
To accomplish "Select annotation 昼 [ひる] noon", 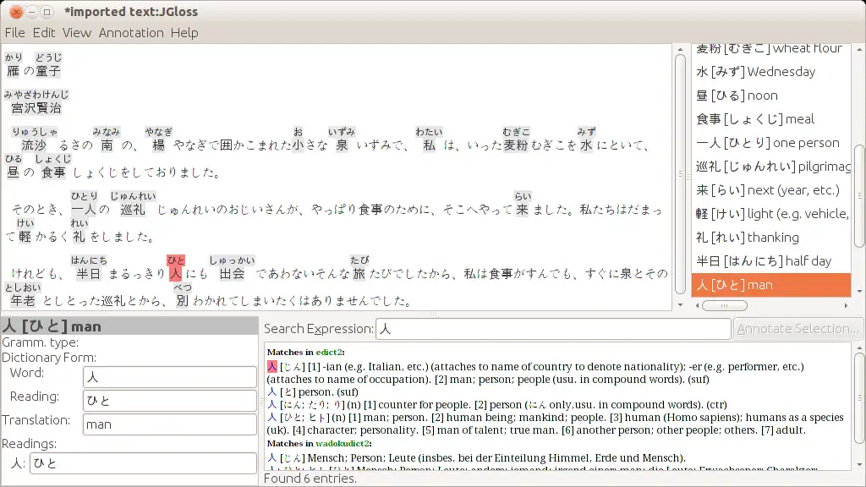I will [x=771, y=96].
